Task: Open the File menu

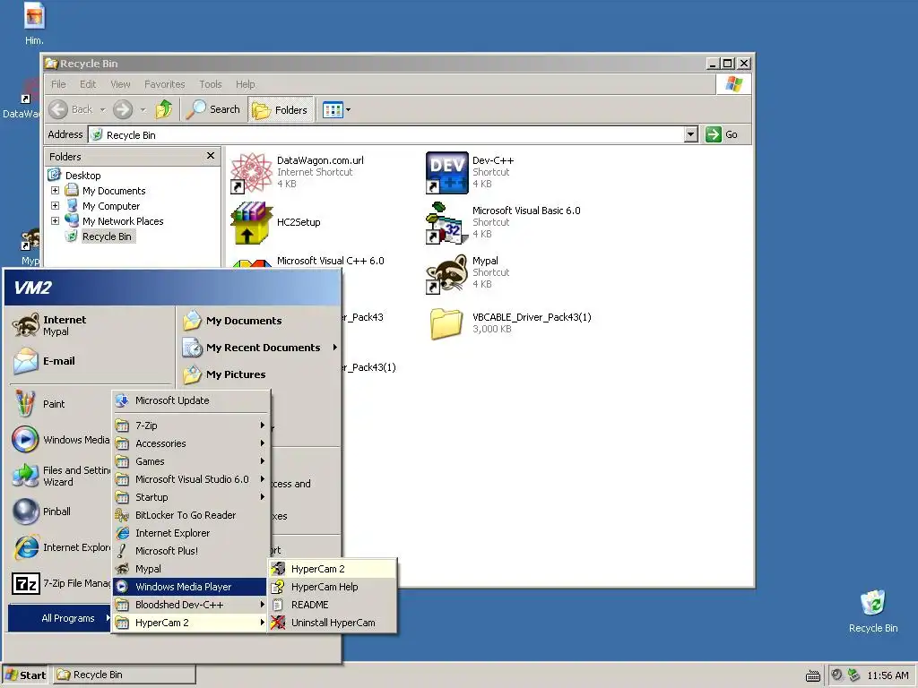Action: click(x=58, y=84)
